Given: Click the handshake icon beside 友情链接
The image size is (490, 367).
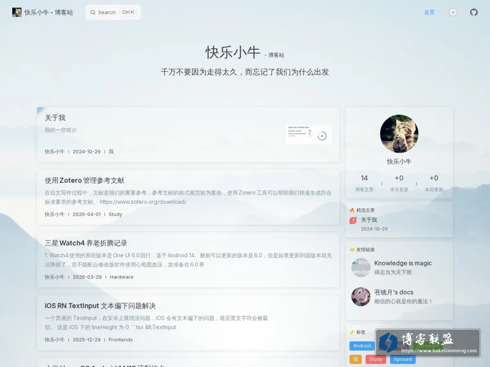Looking at the screenshot, I should 352,250.
